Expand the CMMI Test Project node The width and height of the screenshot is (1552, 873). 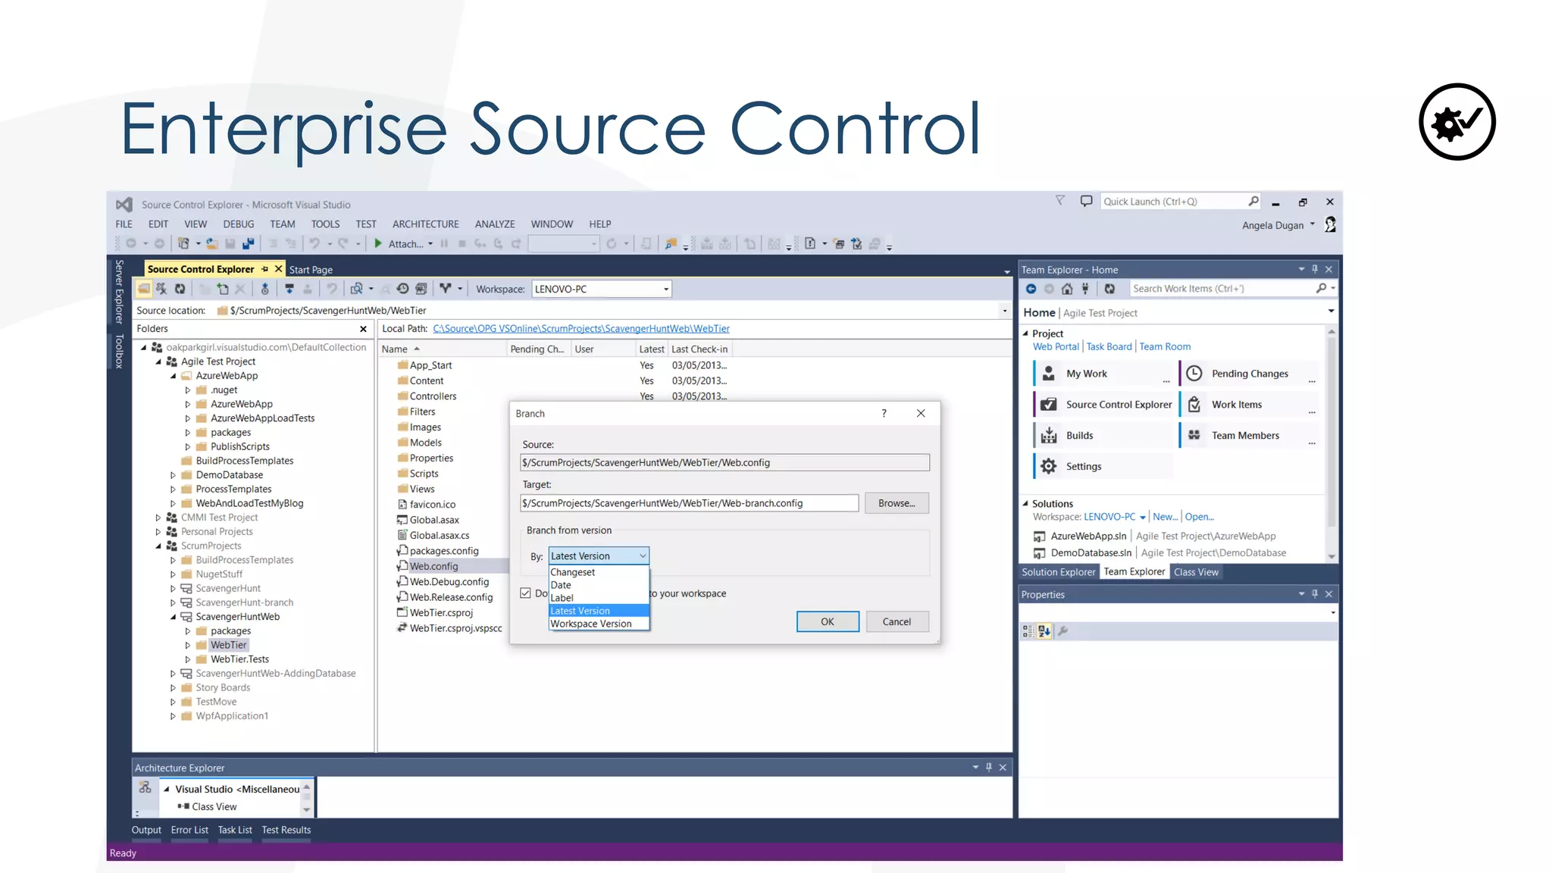158,518
